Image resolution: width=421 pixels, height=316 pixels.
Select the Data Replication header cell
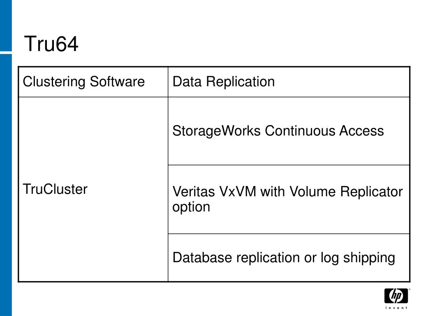tap(289, 82)
